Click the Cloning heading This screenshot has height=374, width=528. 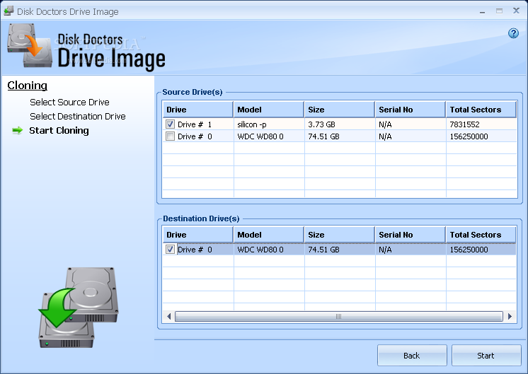(28, 86)
